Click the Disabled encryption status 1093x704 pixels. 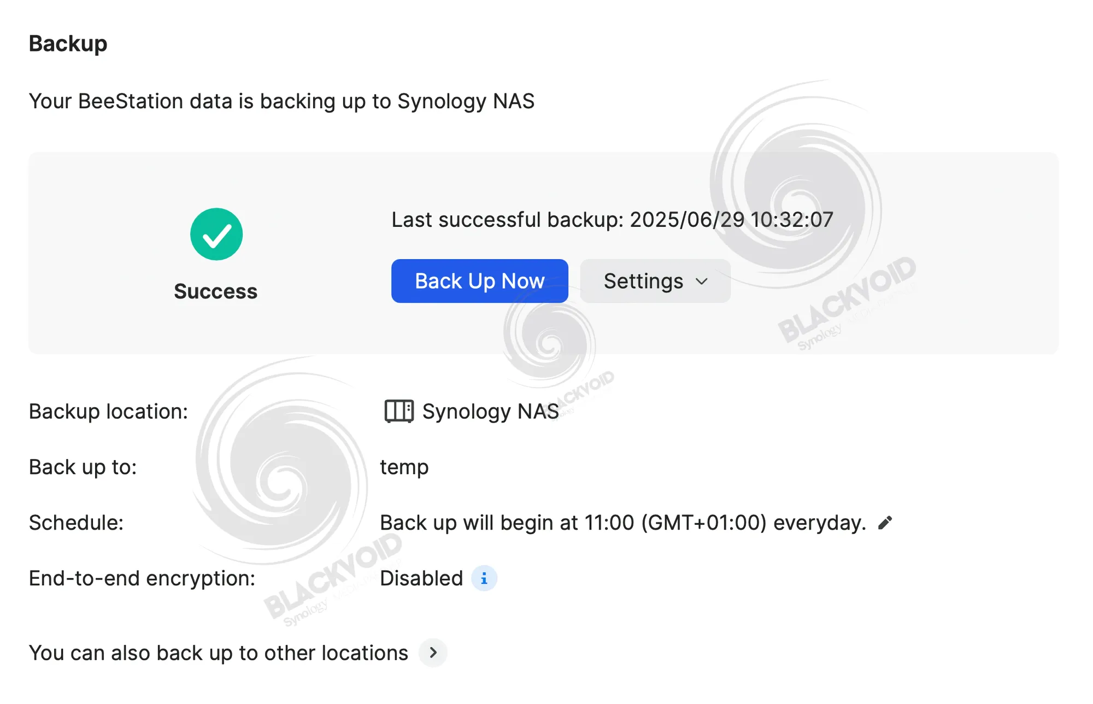click(x=421, y=578)
